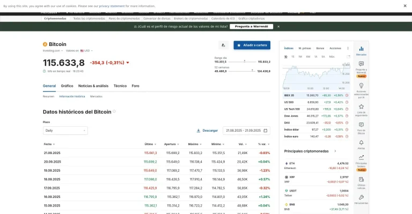Screen dimensions: 412x214
Task: Open the privacy statement link
Action: 112,6
